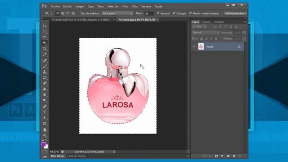Select the Hand tool
The width and height of the screenshot is (288, 162).
coord(45,130)
